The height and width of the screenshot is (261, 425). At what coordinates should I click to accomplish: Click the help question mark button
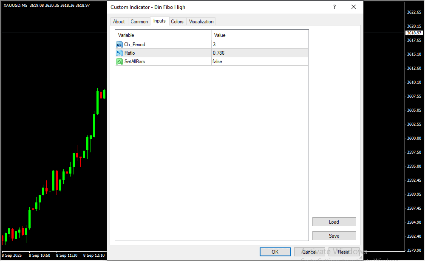334,7
